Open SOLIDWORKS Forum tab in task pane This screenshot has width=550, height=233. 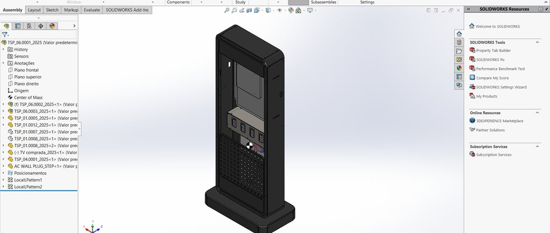click(x=459, y=85)
